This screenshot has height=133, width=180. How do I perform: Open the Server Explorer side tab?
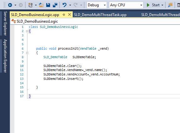point(5,23)
